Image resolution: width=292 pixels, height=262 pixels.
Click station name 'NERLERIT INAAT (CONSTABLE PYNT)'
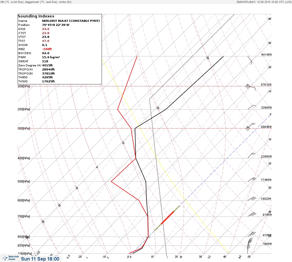tap(71, 21)
